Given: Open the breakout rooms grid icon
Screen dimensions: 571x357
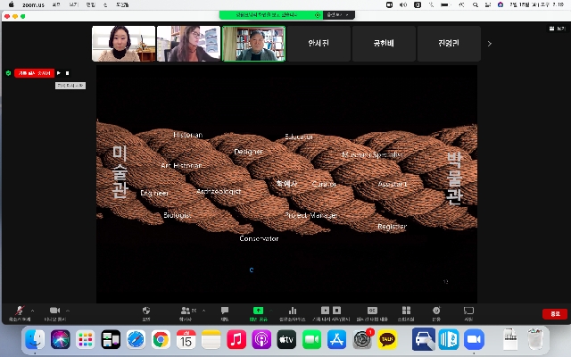Looking at the screenshot, I should [406, 311].
